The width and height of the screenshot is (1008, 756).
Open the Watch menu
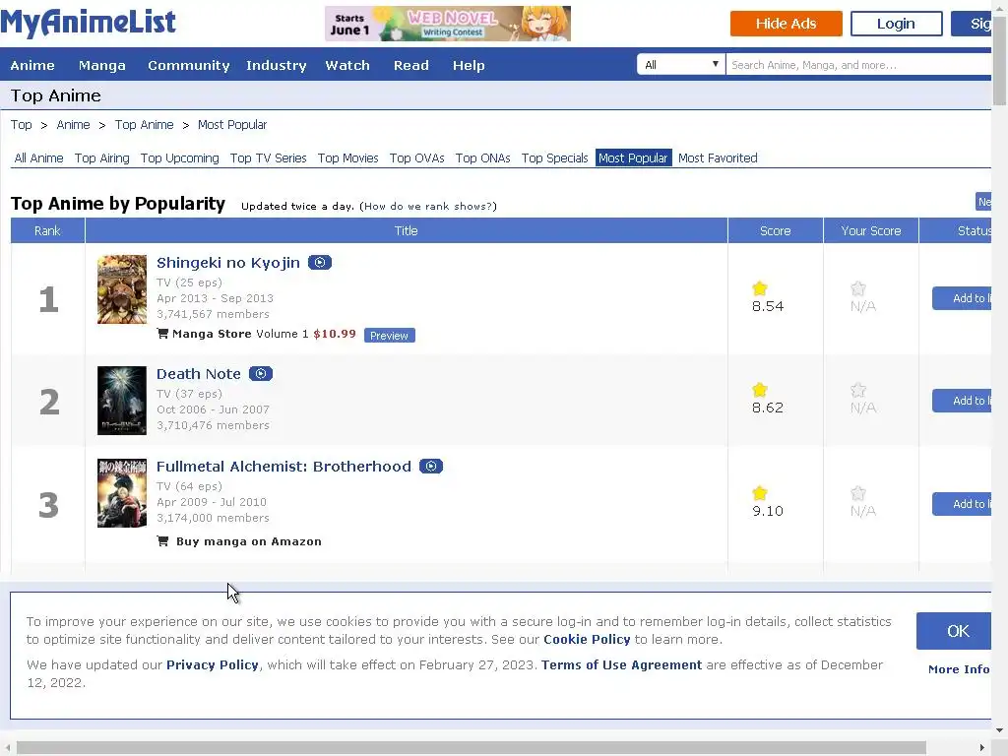347,65
